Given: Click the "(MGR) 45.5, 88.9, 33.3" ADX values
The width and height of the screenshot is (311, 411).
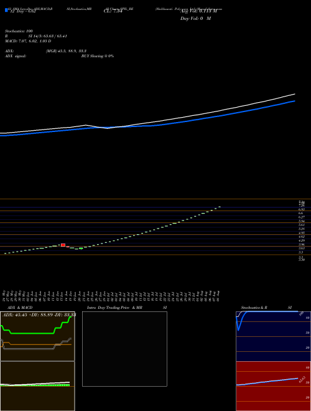Looking at the screenshot, I should [66, 51].
